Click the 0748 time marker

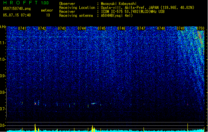coord(161,28)
